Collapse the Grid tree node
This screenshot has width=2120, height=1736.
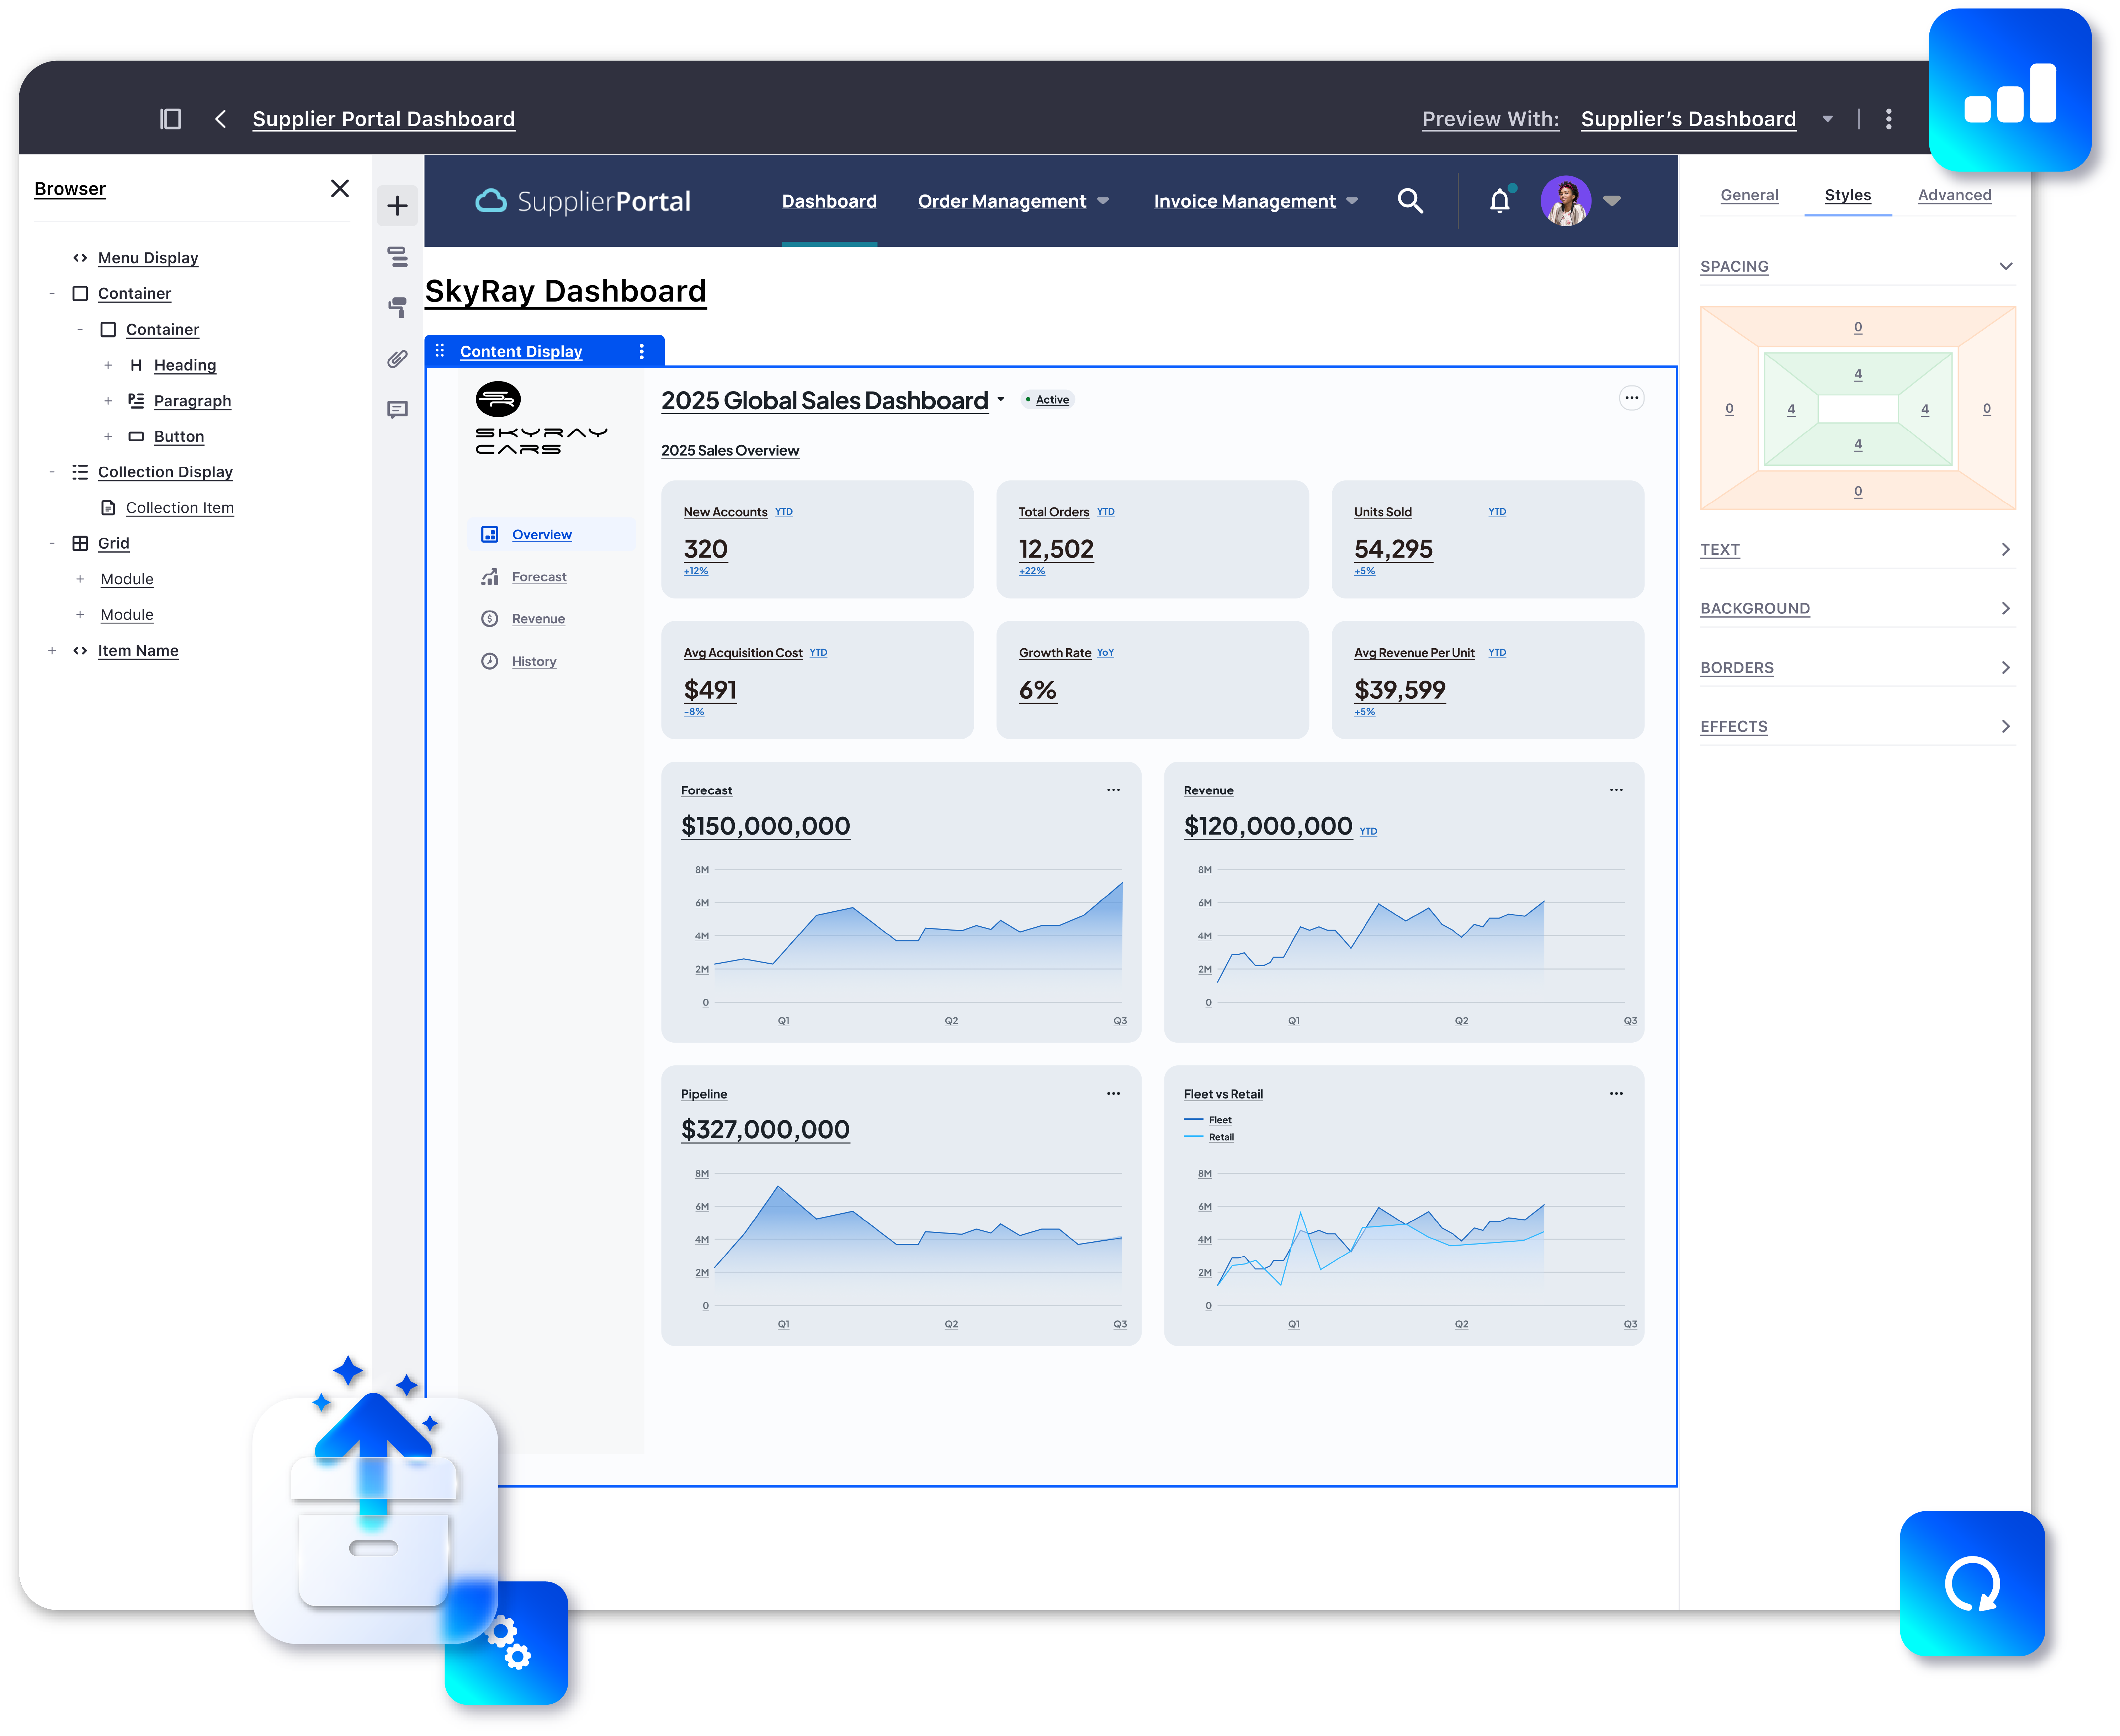coord(52,543)
